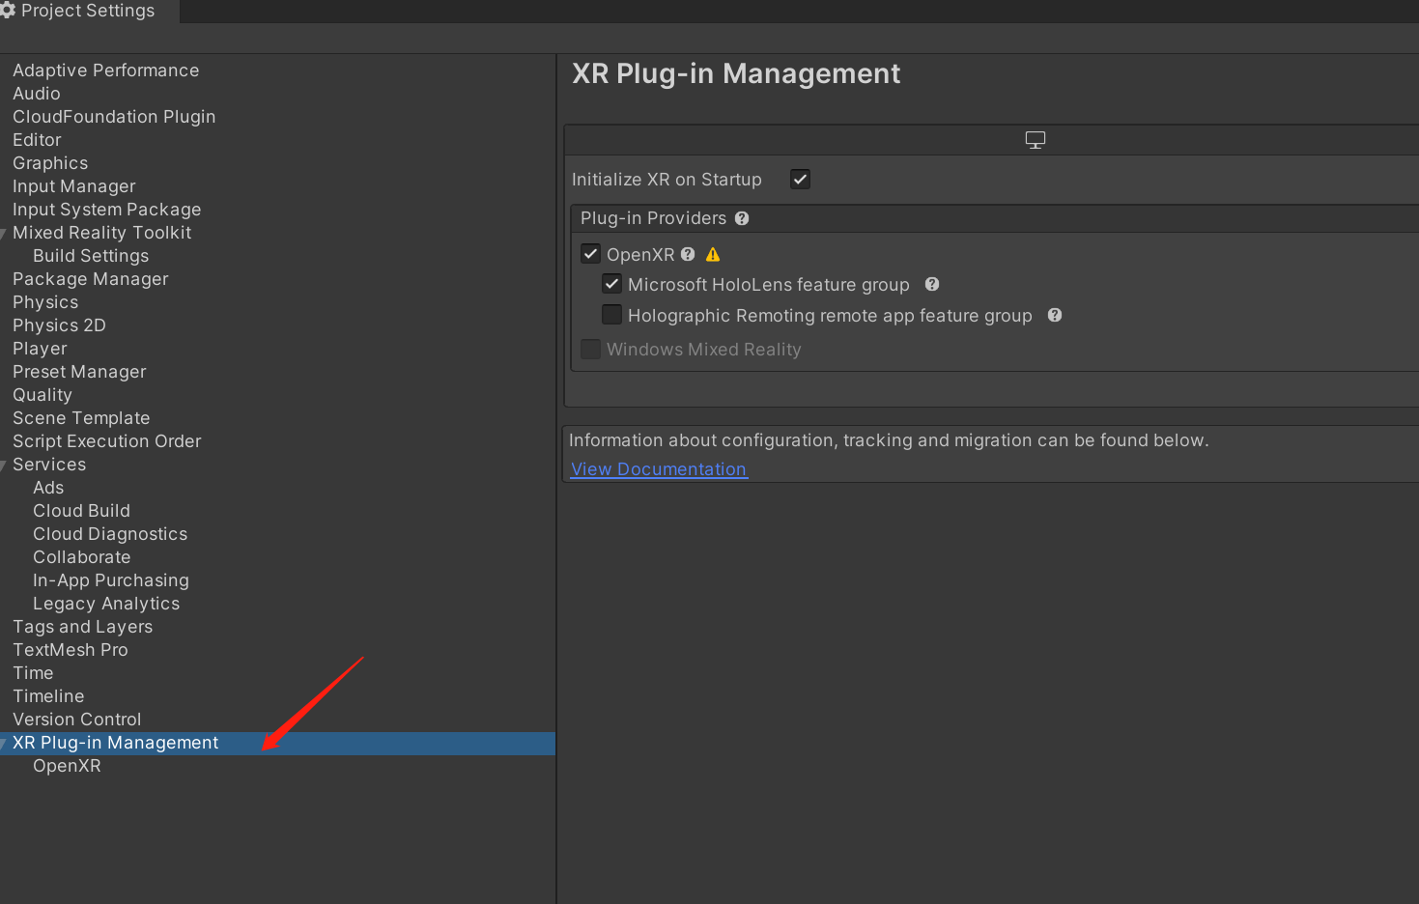Screen dimensions: 1419x904
Task: Enable Holographic Remoting remote app feature group
Action: click(611, 315)
